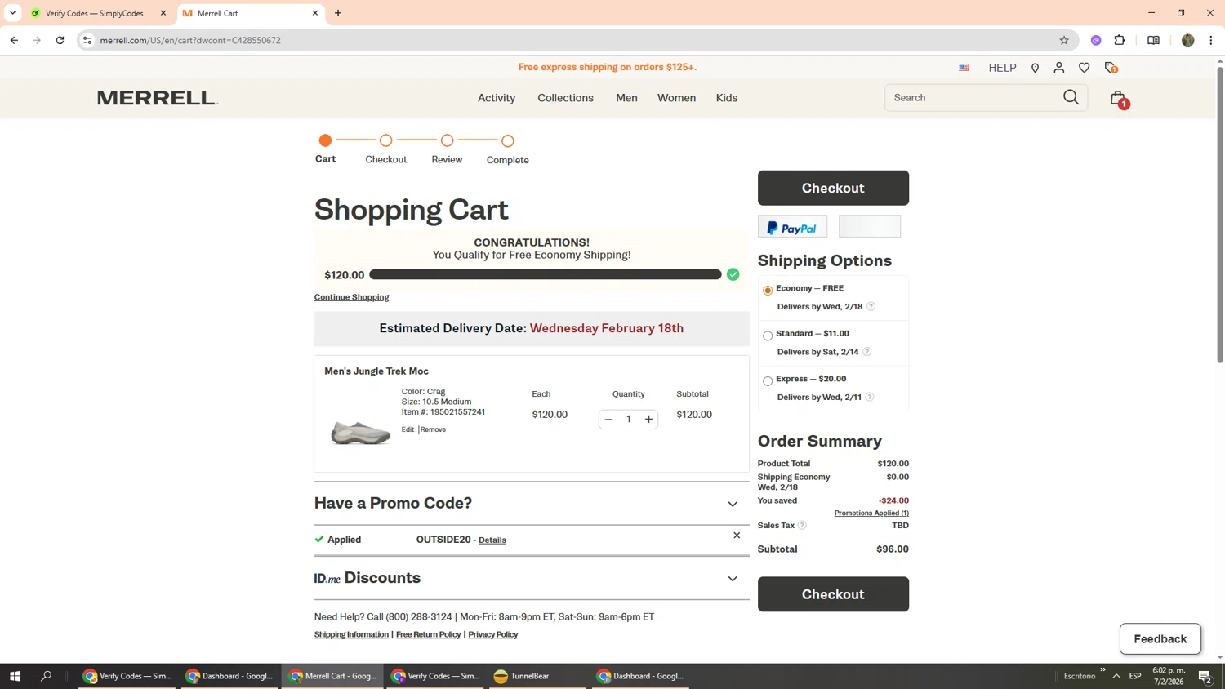Viewport: 1225px width, 689px height.
Task: Open the Chrome side panel icon
Action: click(1153, 40)
